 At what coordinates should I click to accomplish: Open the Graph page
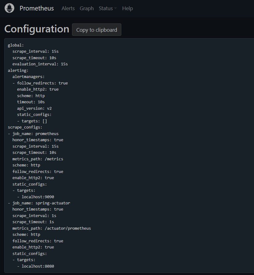(87, 8)
